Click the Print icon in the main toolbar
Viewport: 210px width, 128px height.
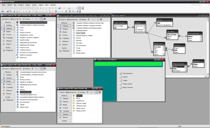point(14,11)
